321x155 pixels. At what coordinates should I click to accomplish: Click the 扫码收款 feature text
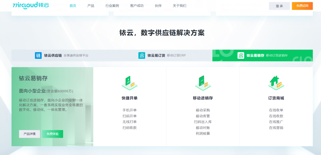(130, 128)
